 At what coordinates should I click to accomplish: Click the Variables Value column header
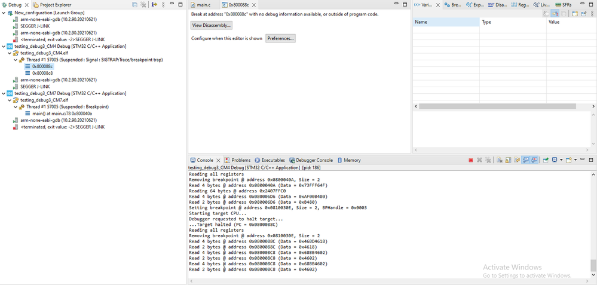click(x=571, y=22)
